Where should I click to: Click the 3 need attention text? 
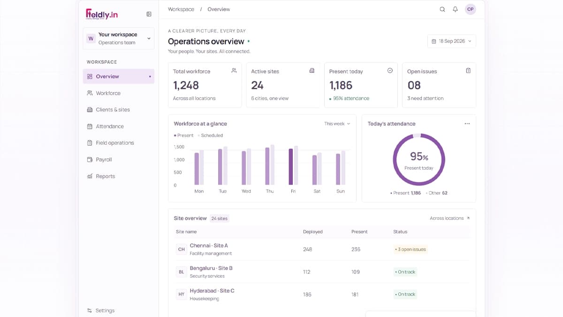tap(425, 99)
